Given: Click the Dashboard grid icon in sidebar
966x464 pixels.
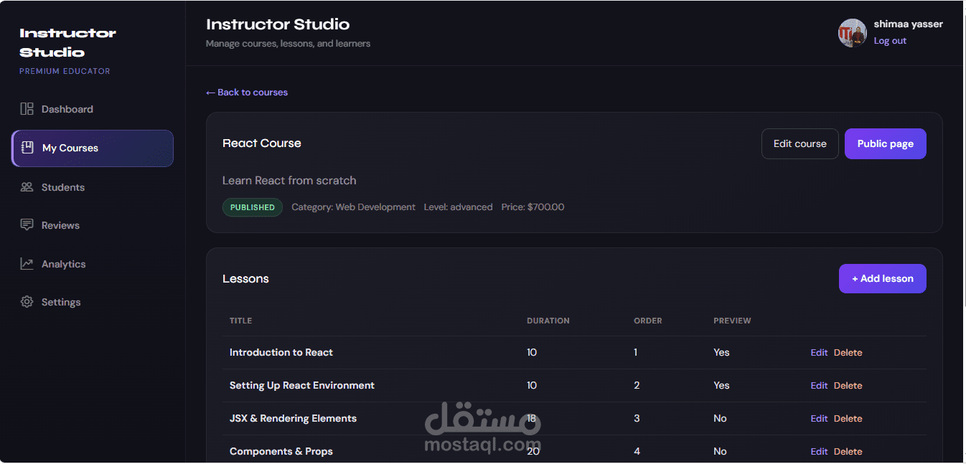Looking at the screenshot, I should [27, 109].
